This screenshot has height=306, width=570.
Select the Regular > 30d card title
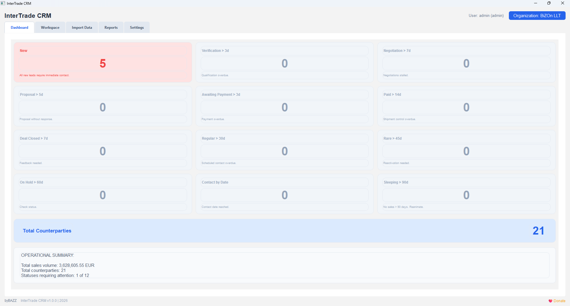coord(213,138)
